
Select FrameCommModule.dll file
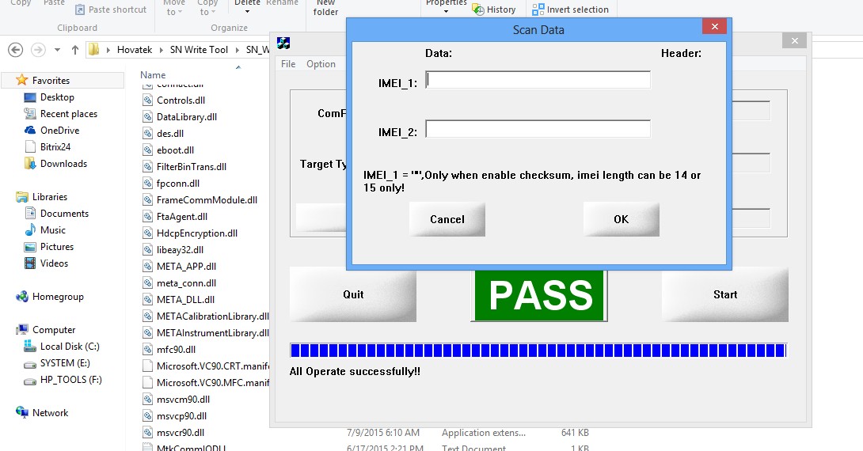(x=207, y=199)
